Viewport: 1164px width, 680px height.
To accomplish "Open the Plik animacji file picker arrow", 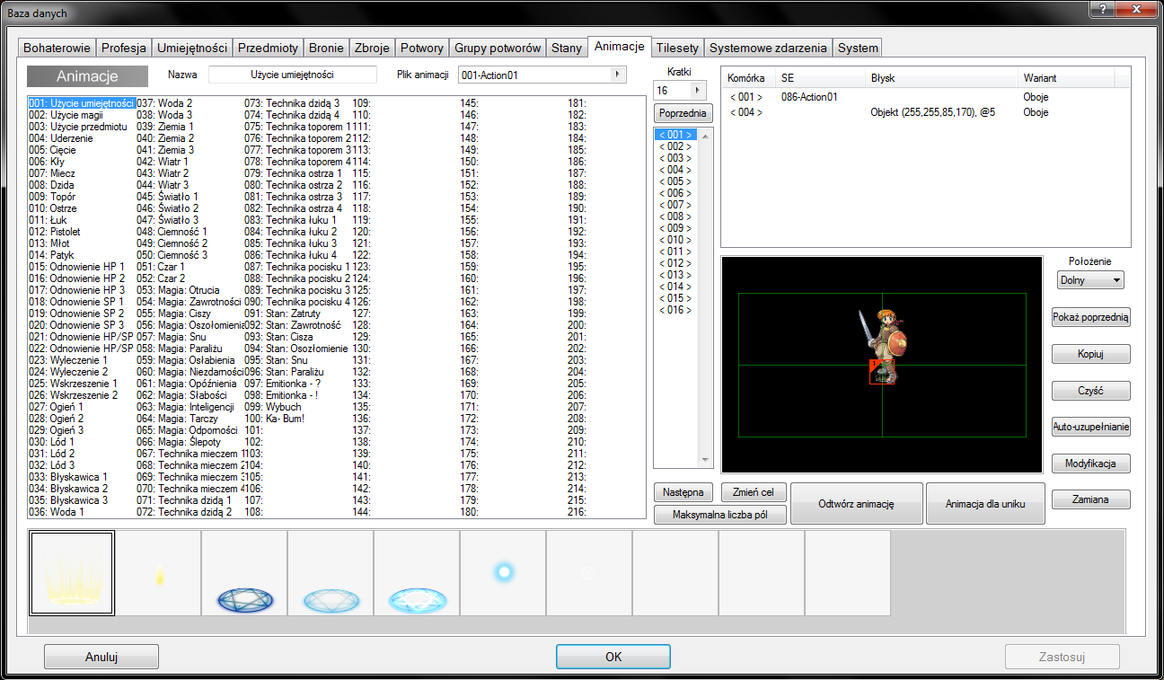I will tap(617, 75).
